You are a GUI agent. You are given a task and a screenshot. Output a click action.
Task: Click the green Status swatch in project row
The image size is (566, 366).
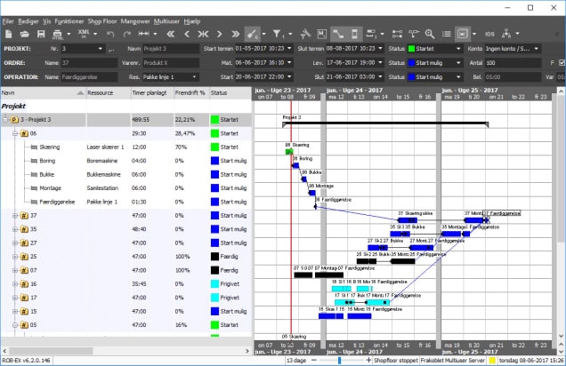pos(411,49)
